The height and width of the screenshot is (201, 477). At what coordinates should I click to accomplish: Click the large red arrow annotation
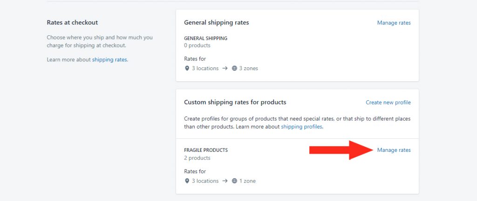point(341,150)
